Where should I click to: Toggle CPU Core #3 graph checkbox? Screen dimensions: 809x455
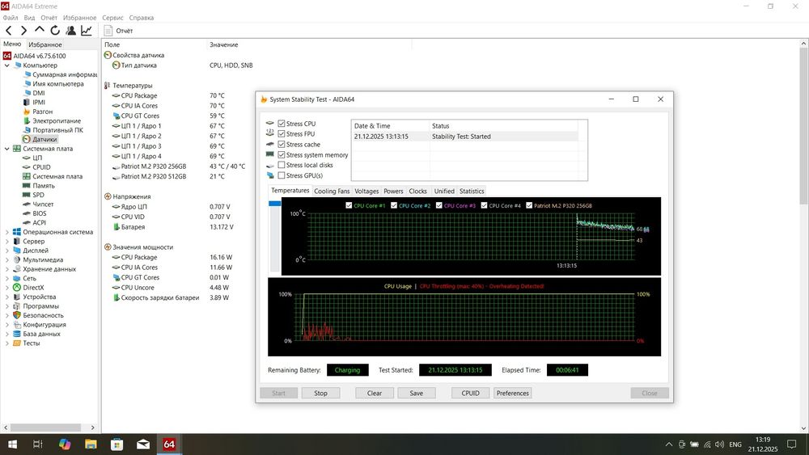[x=439, y=205]
